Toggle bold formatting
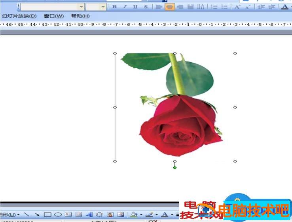Image resolution: width=292 pixels, height=222 pixels. (x=114, y=7)
